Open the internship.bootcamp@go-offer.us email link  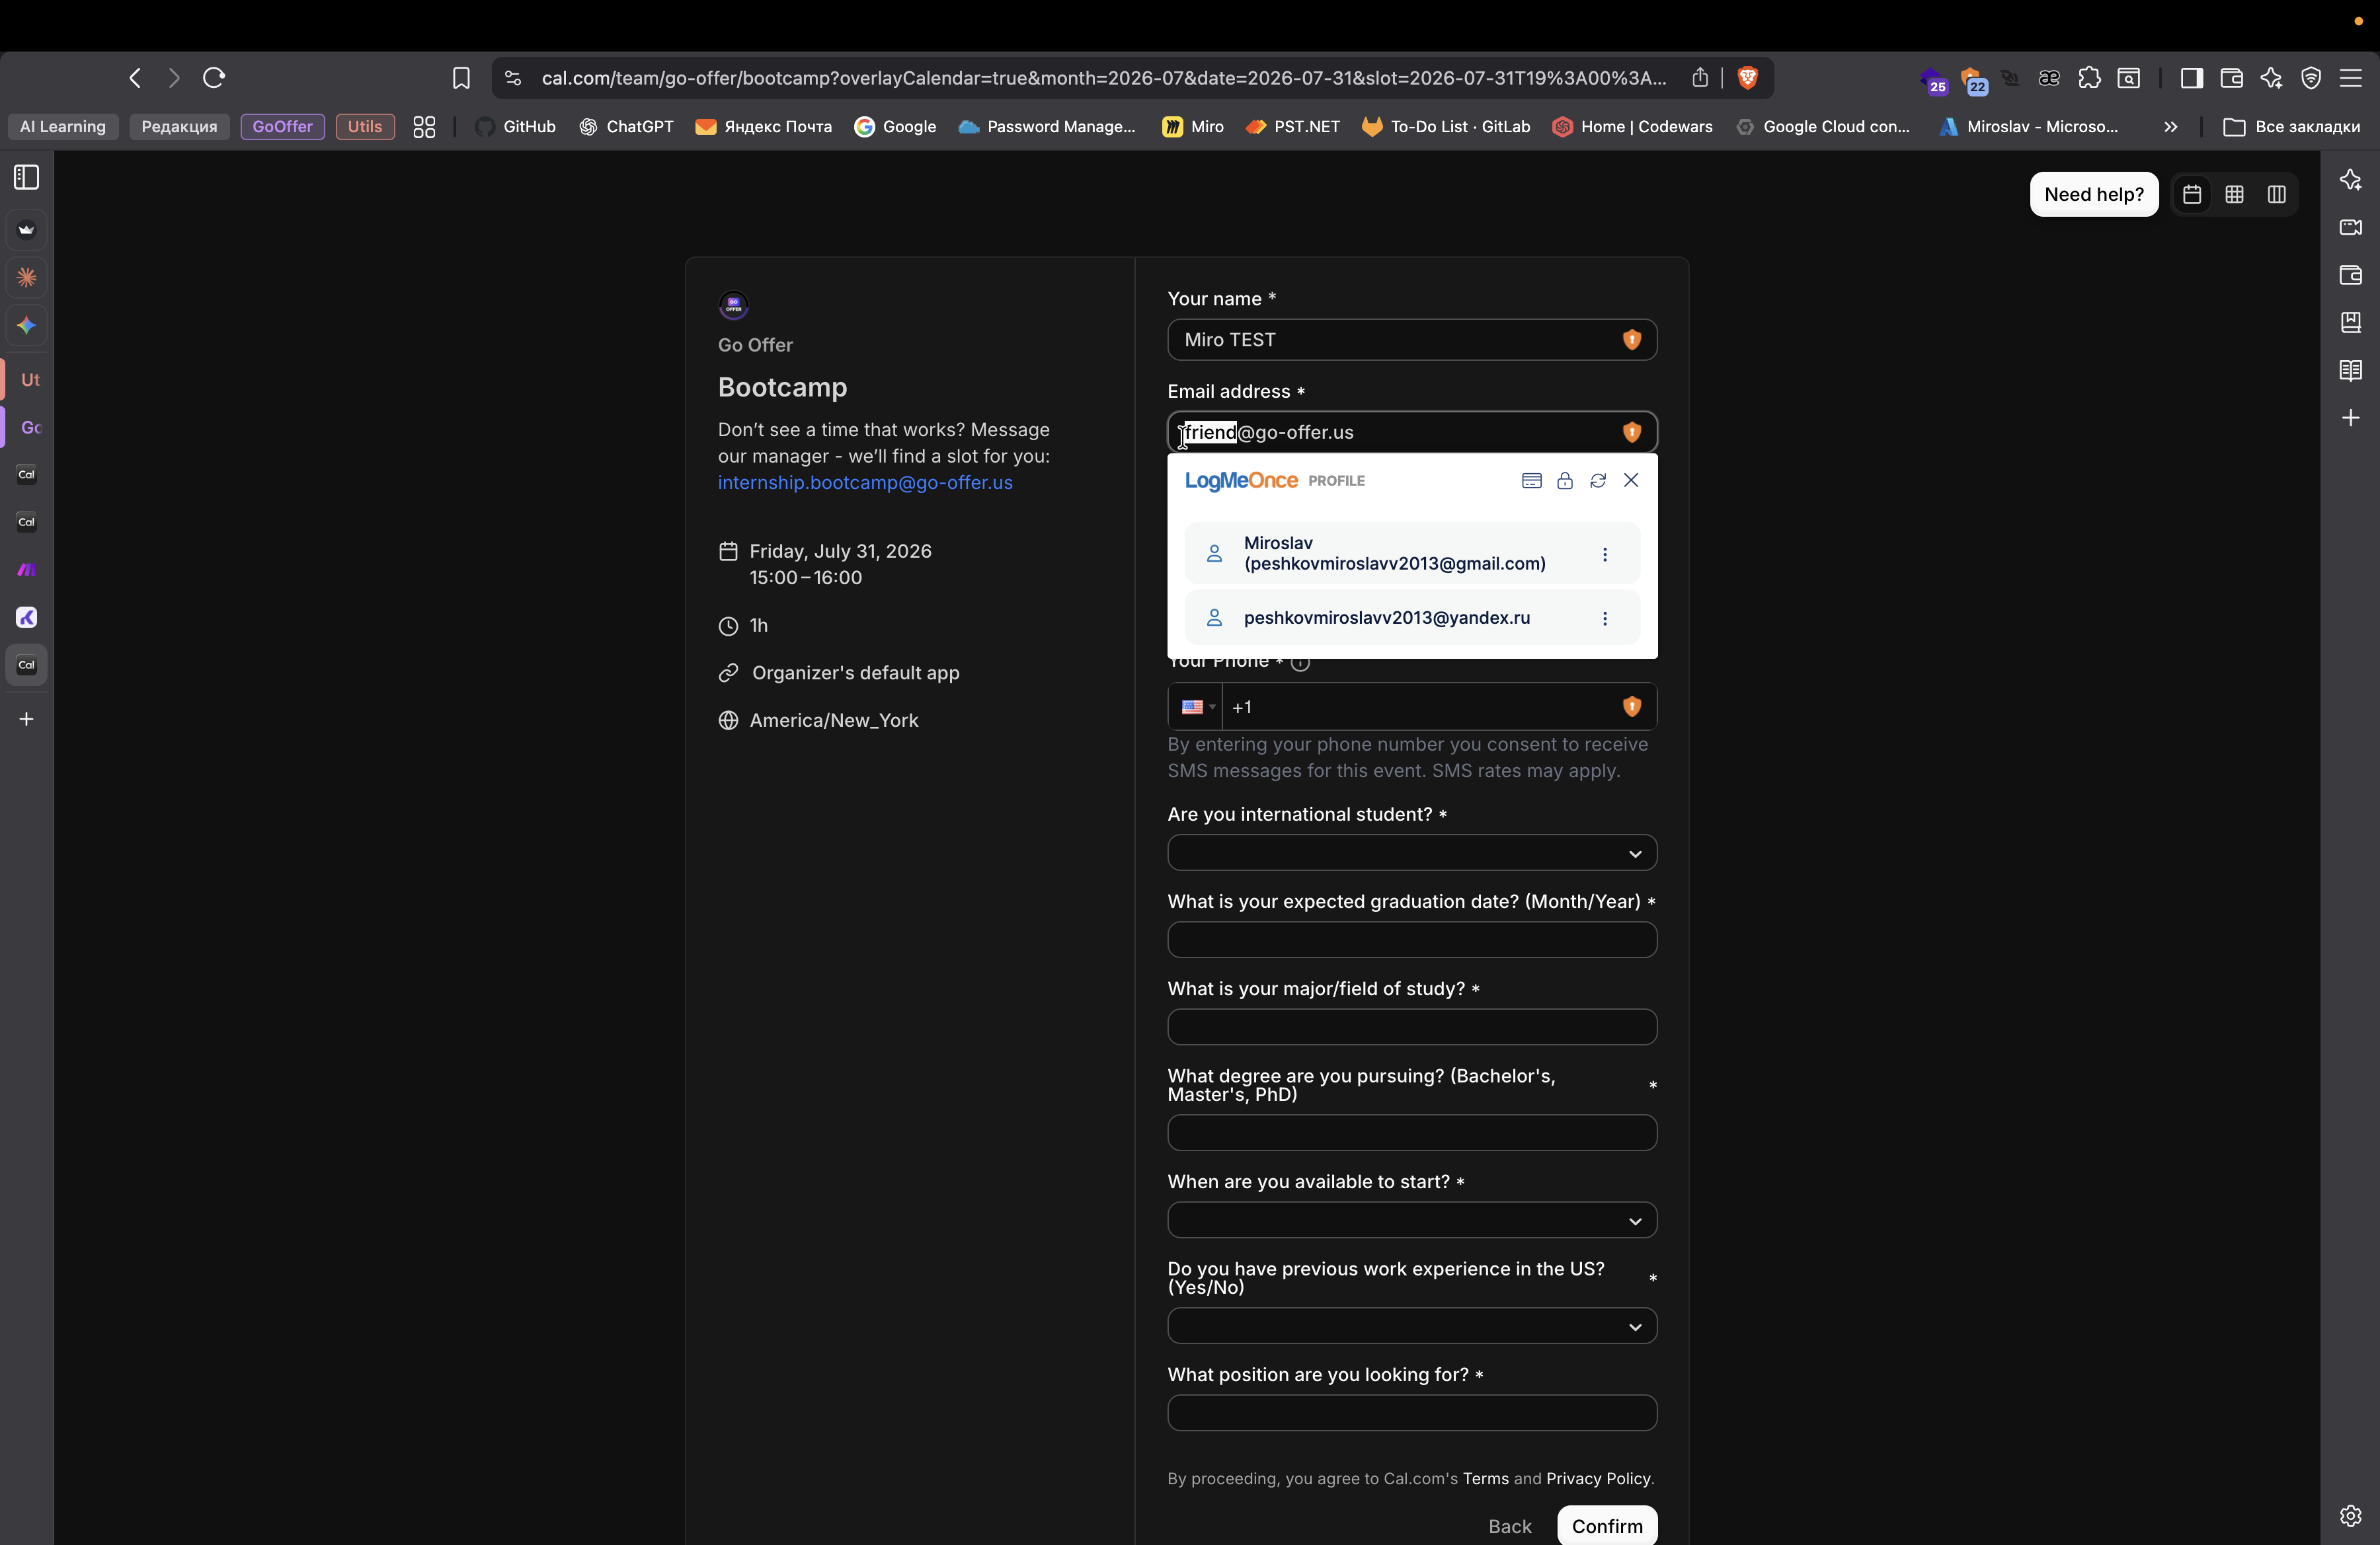[x=865, y=482]
